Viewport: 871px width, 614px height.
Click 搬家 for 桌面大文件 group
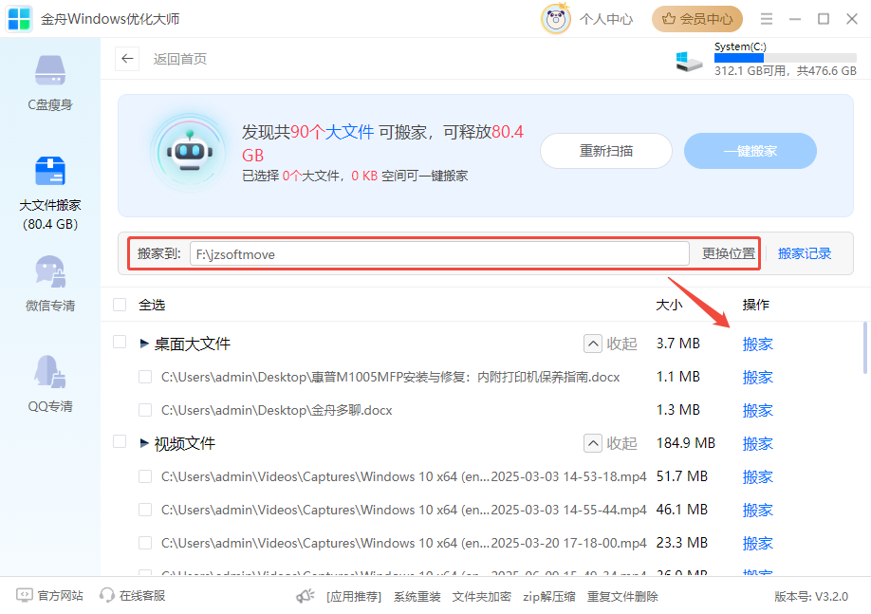758,344
